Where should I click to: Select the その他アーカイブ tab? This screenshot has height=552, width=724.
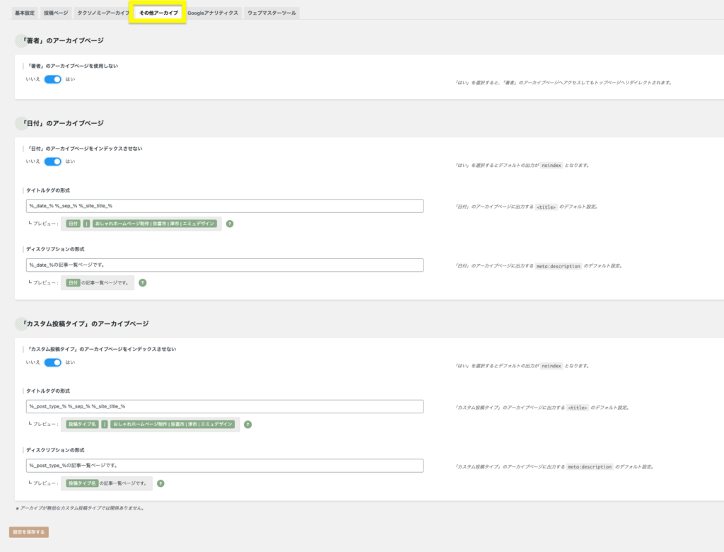[x=158, y=13]
